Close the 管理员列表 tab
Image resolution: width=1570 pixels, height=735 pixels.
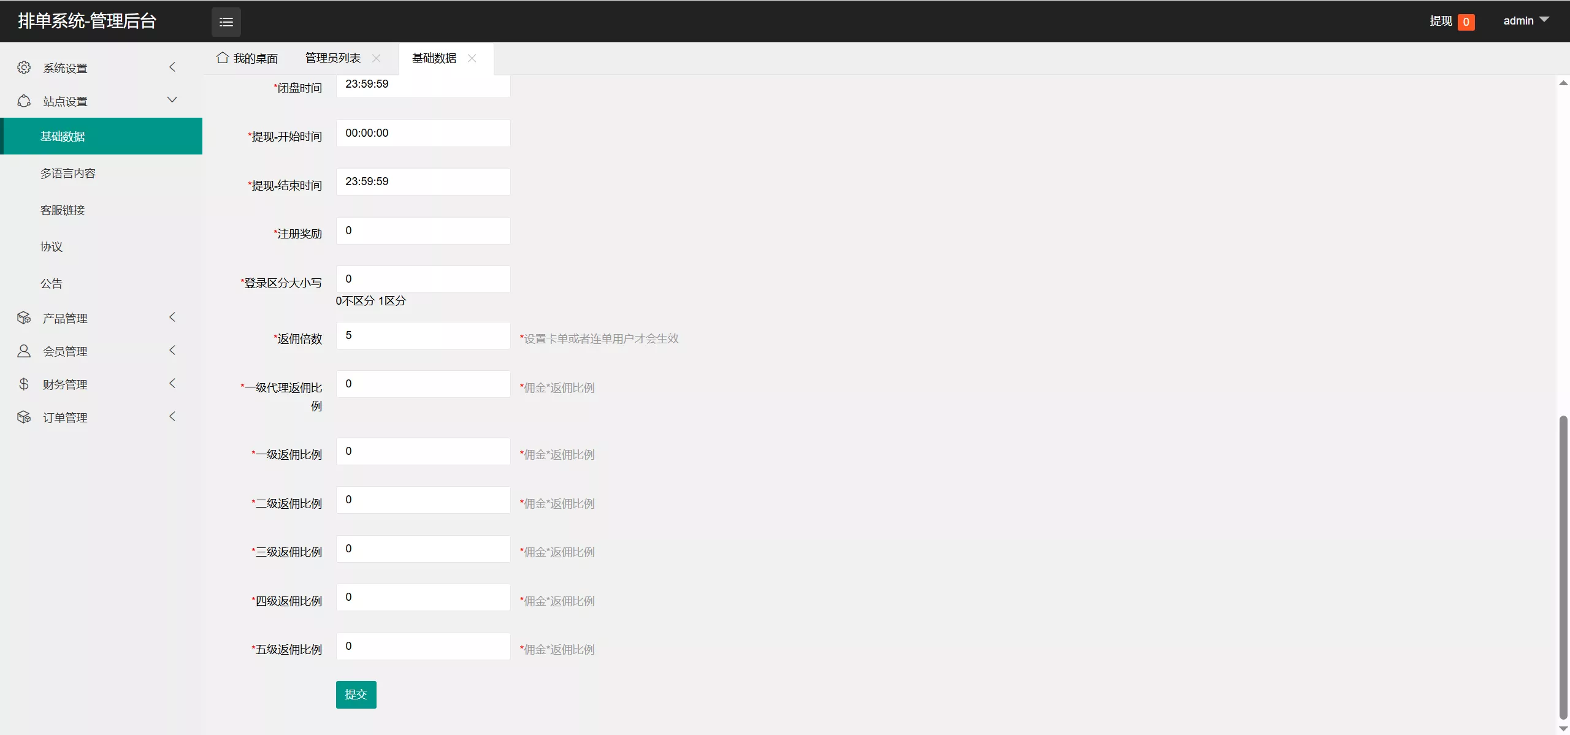(x=377, y=58)
